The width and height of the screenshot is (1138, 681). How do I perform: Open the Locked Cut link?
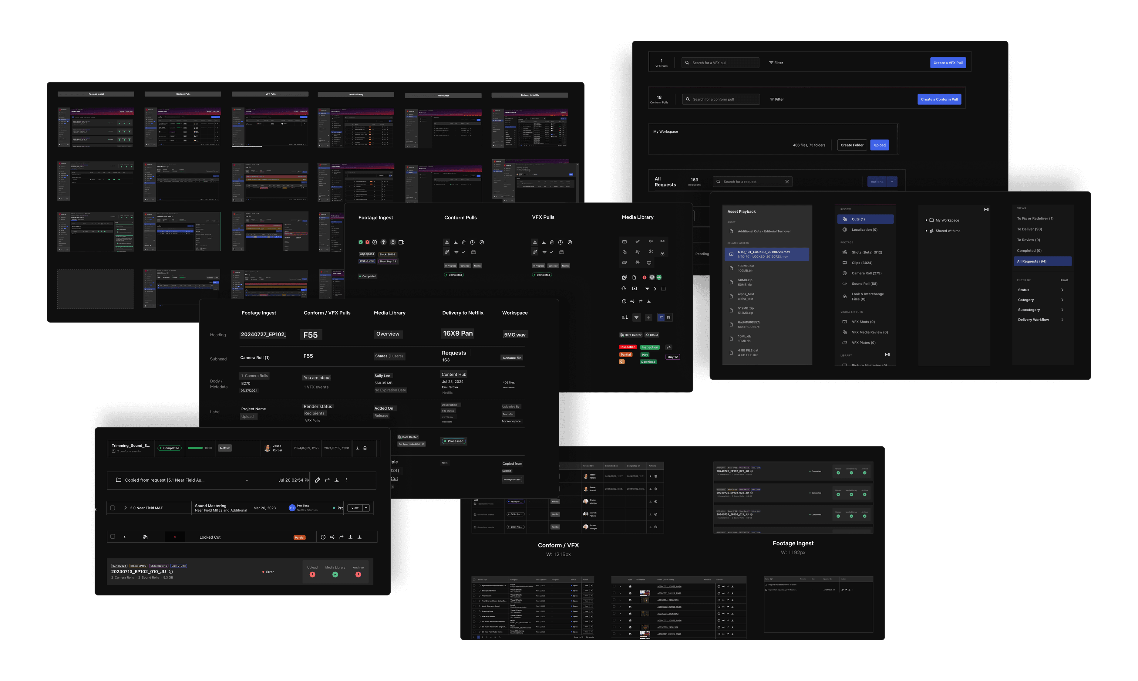210,537
